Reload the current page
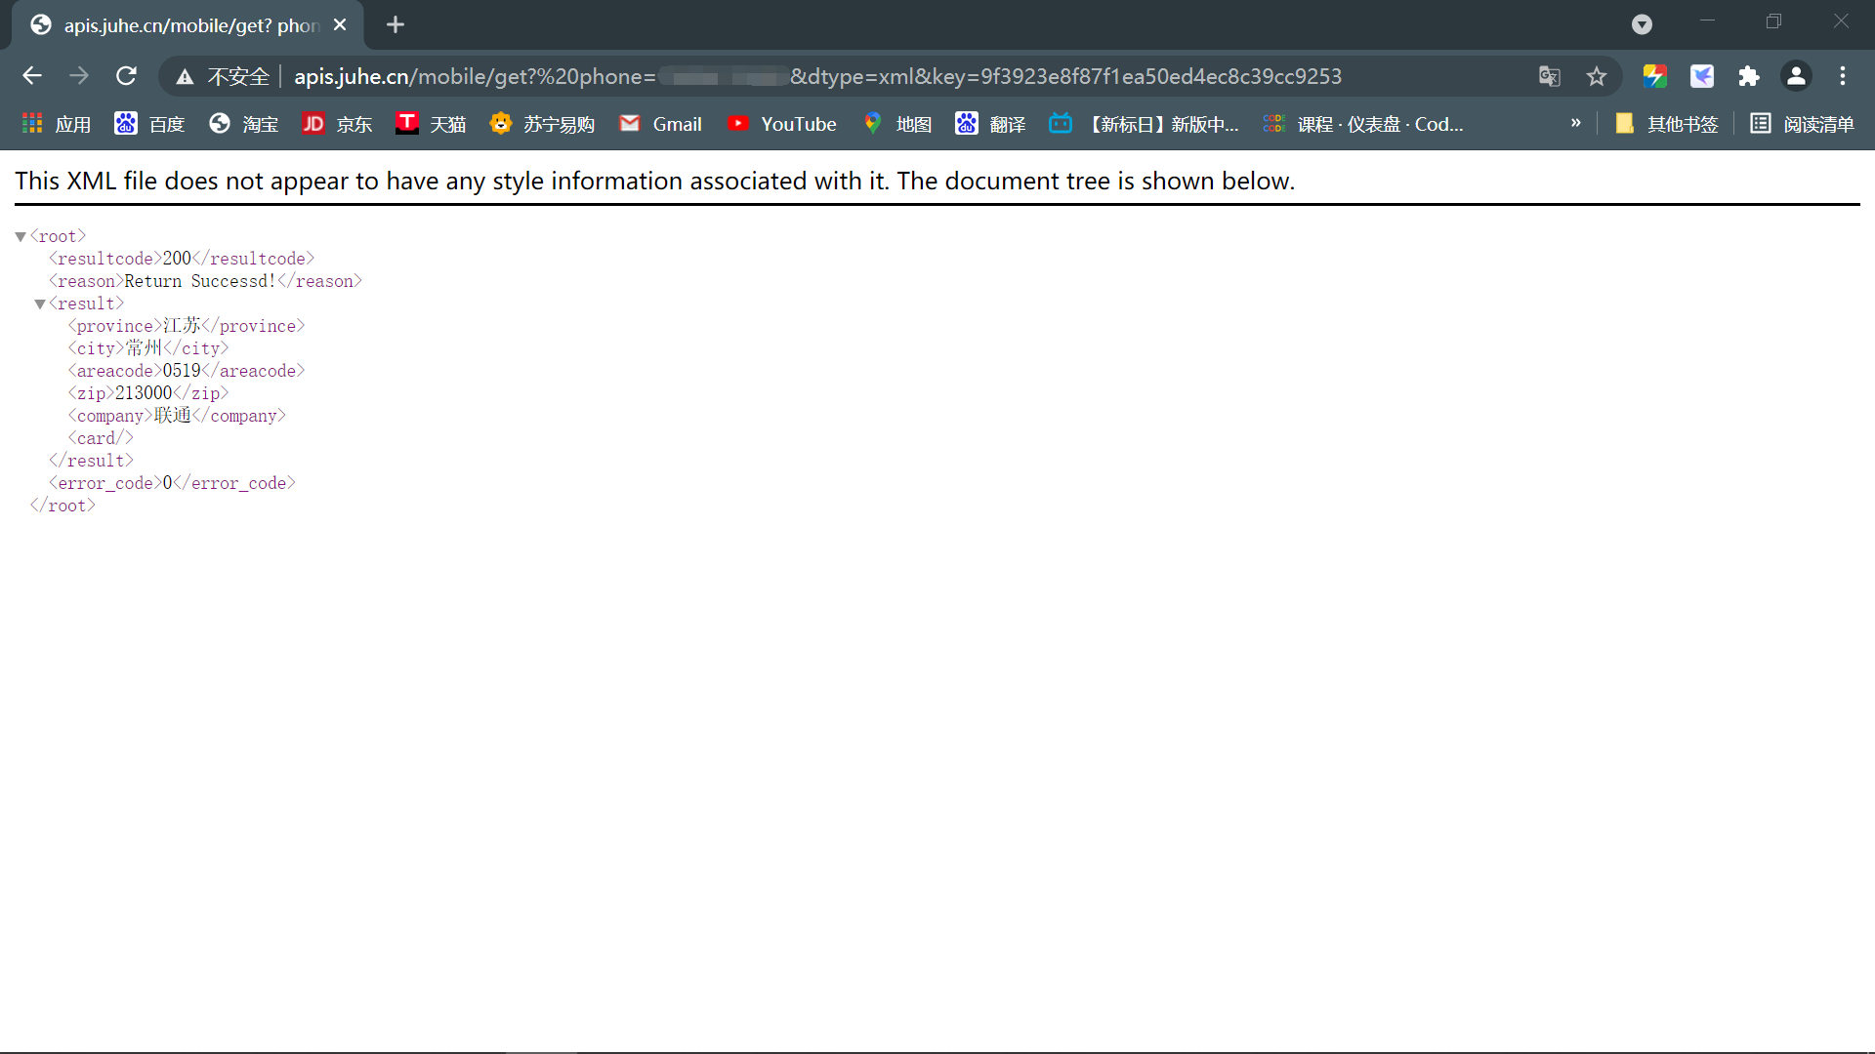Image resolution: width=1875 pixels, height=1054 pixels. click(126, 76)
